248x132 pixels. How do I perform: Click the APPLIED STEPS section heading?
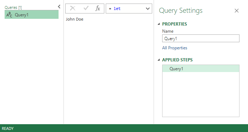(x=177, y=60)
